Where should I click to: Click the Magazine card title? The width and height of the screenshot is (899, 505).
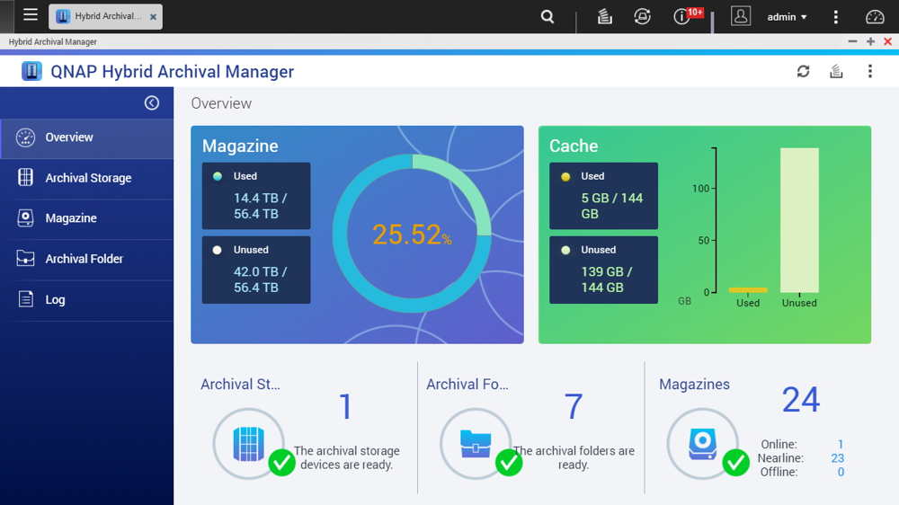point(240,146)
